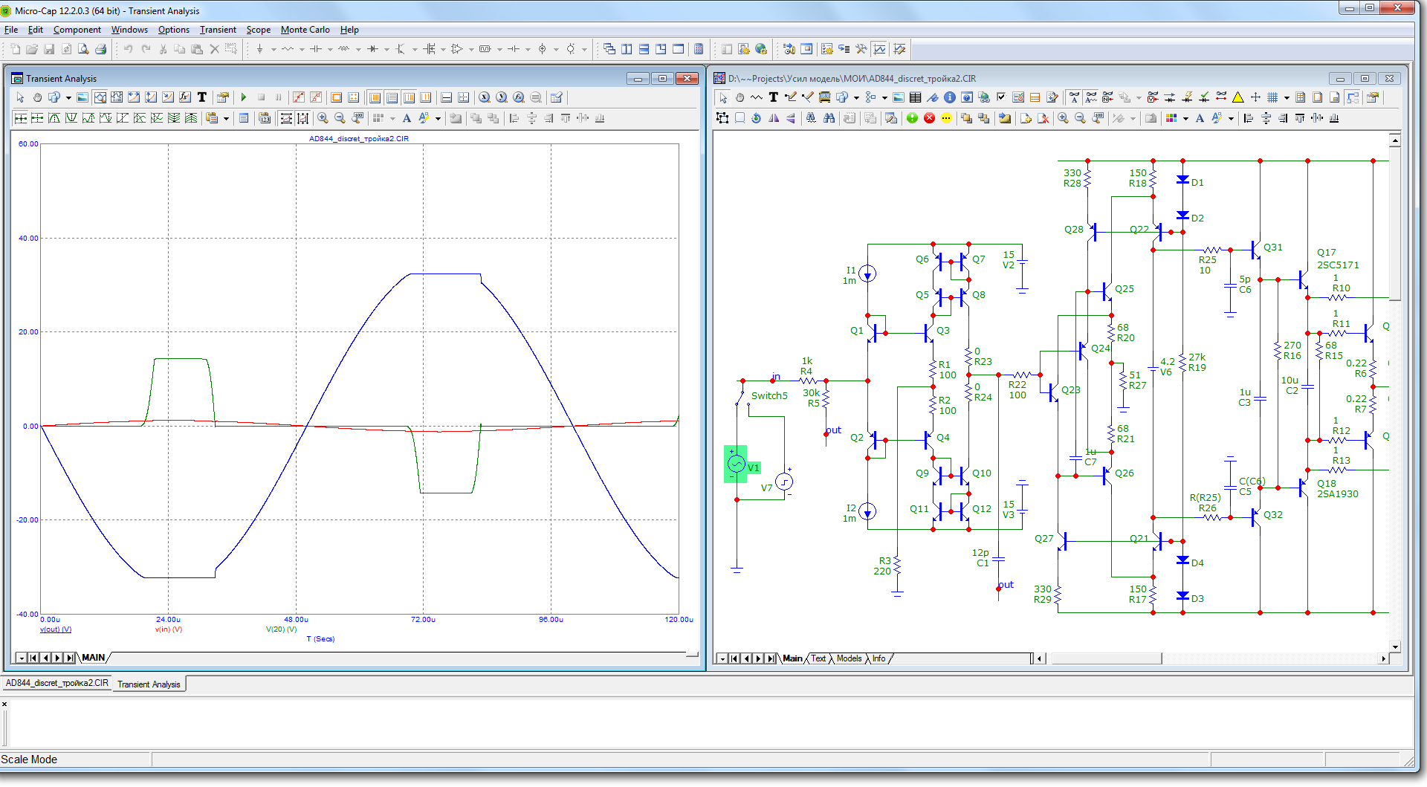The width and height of the screenshot is (1427, 787).
Task: Open the calculator icon in main toolbar
Action: (x=699, y=49)
